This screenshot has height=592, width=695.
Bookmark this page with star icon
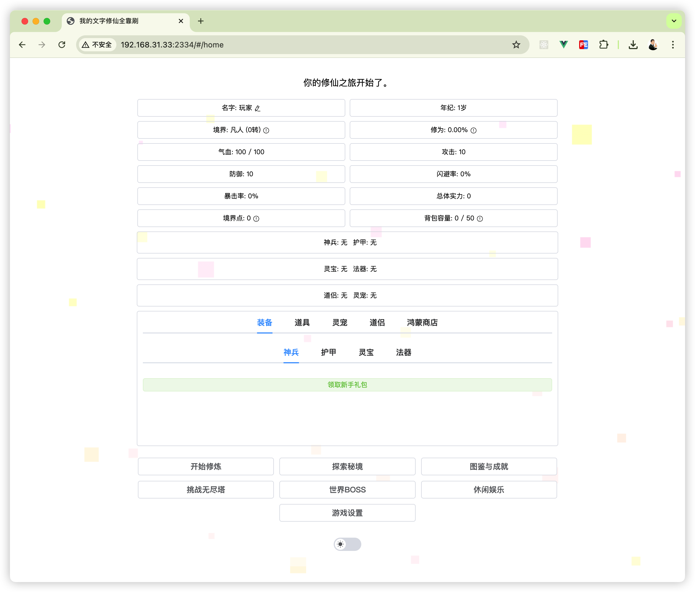tap(516, 45)
